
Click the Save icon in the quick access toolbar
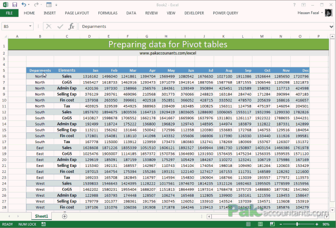(14, 5)
